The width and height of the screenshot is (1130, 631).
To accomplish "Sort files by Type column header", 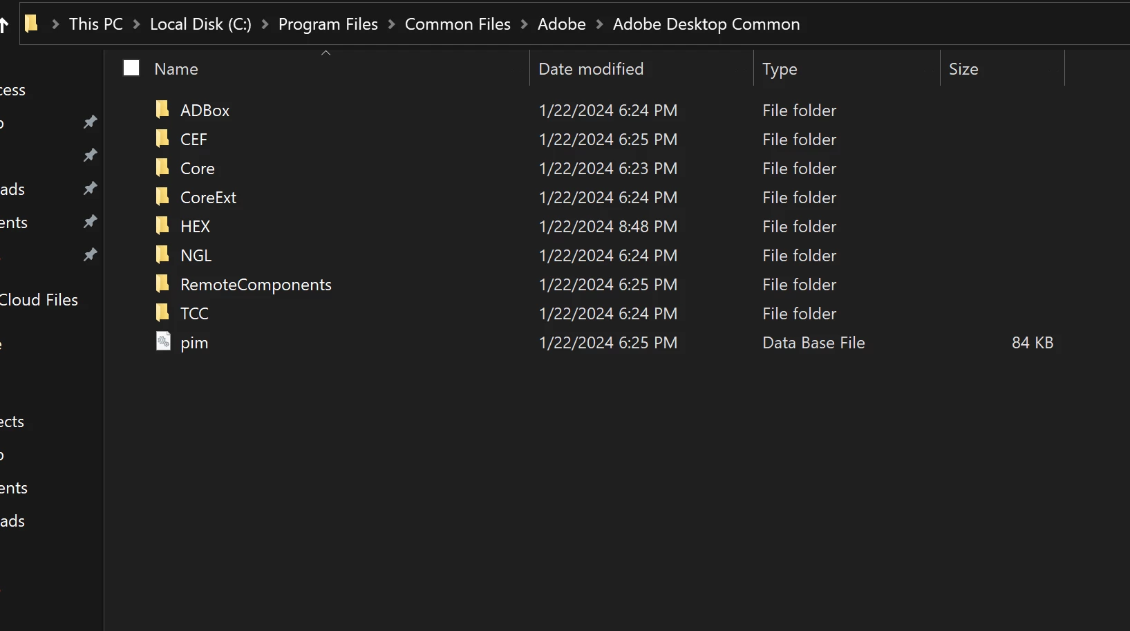I will click(x=780, y=69).
